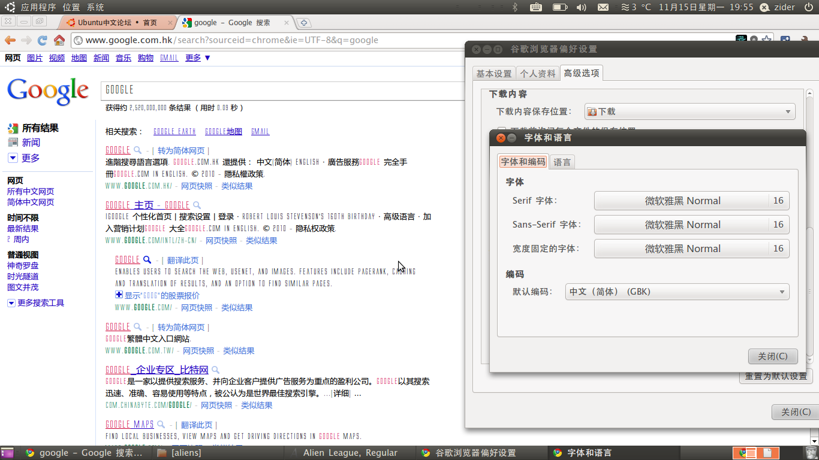Open 地图 link in Google navigation
This screenshot has height=460, width=819.
coord(79,58)
